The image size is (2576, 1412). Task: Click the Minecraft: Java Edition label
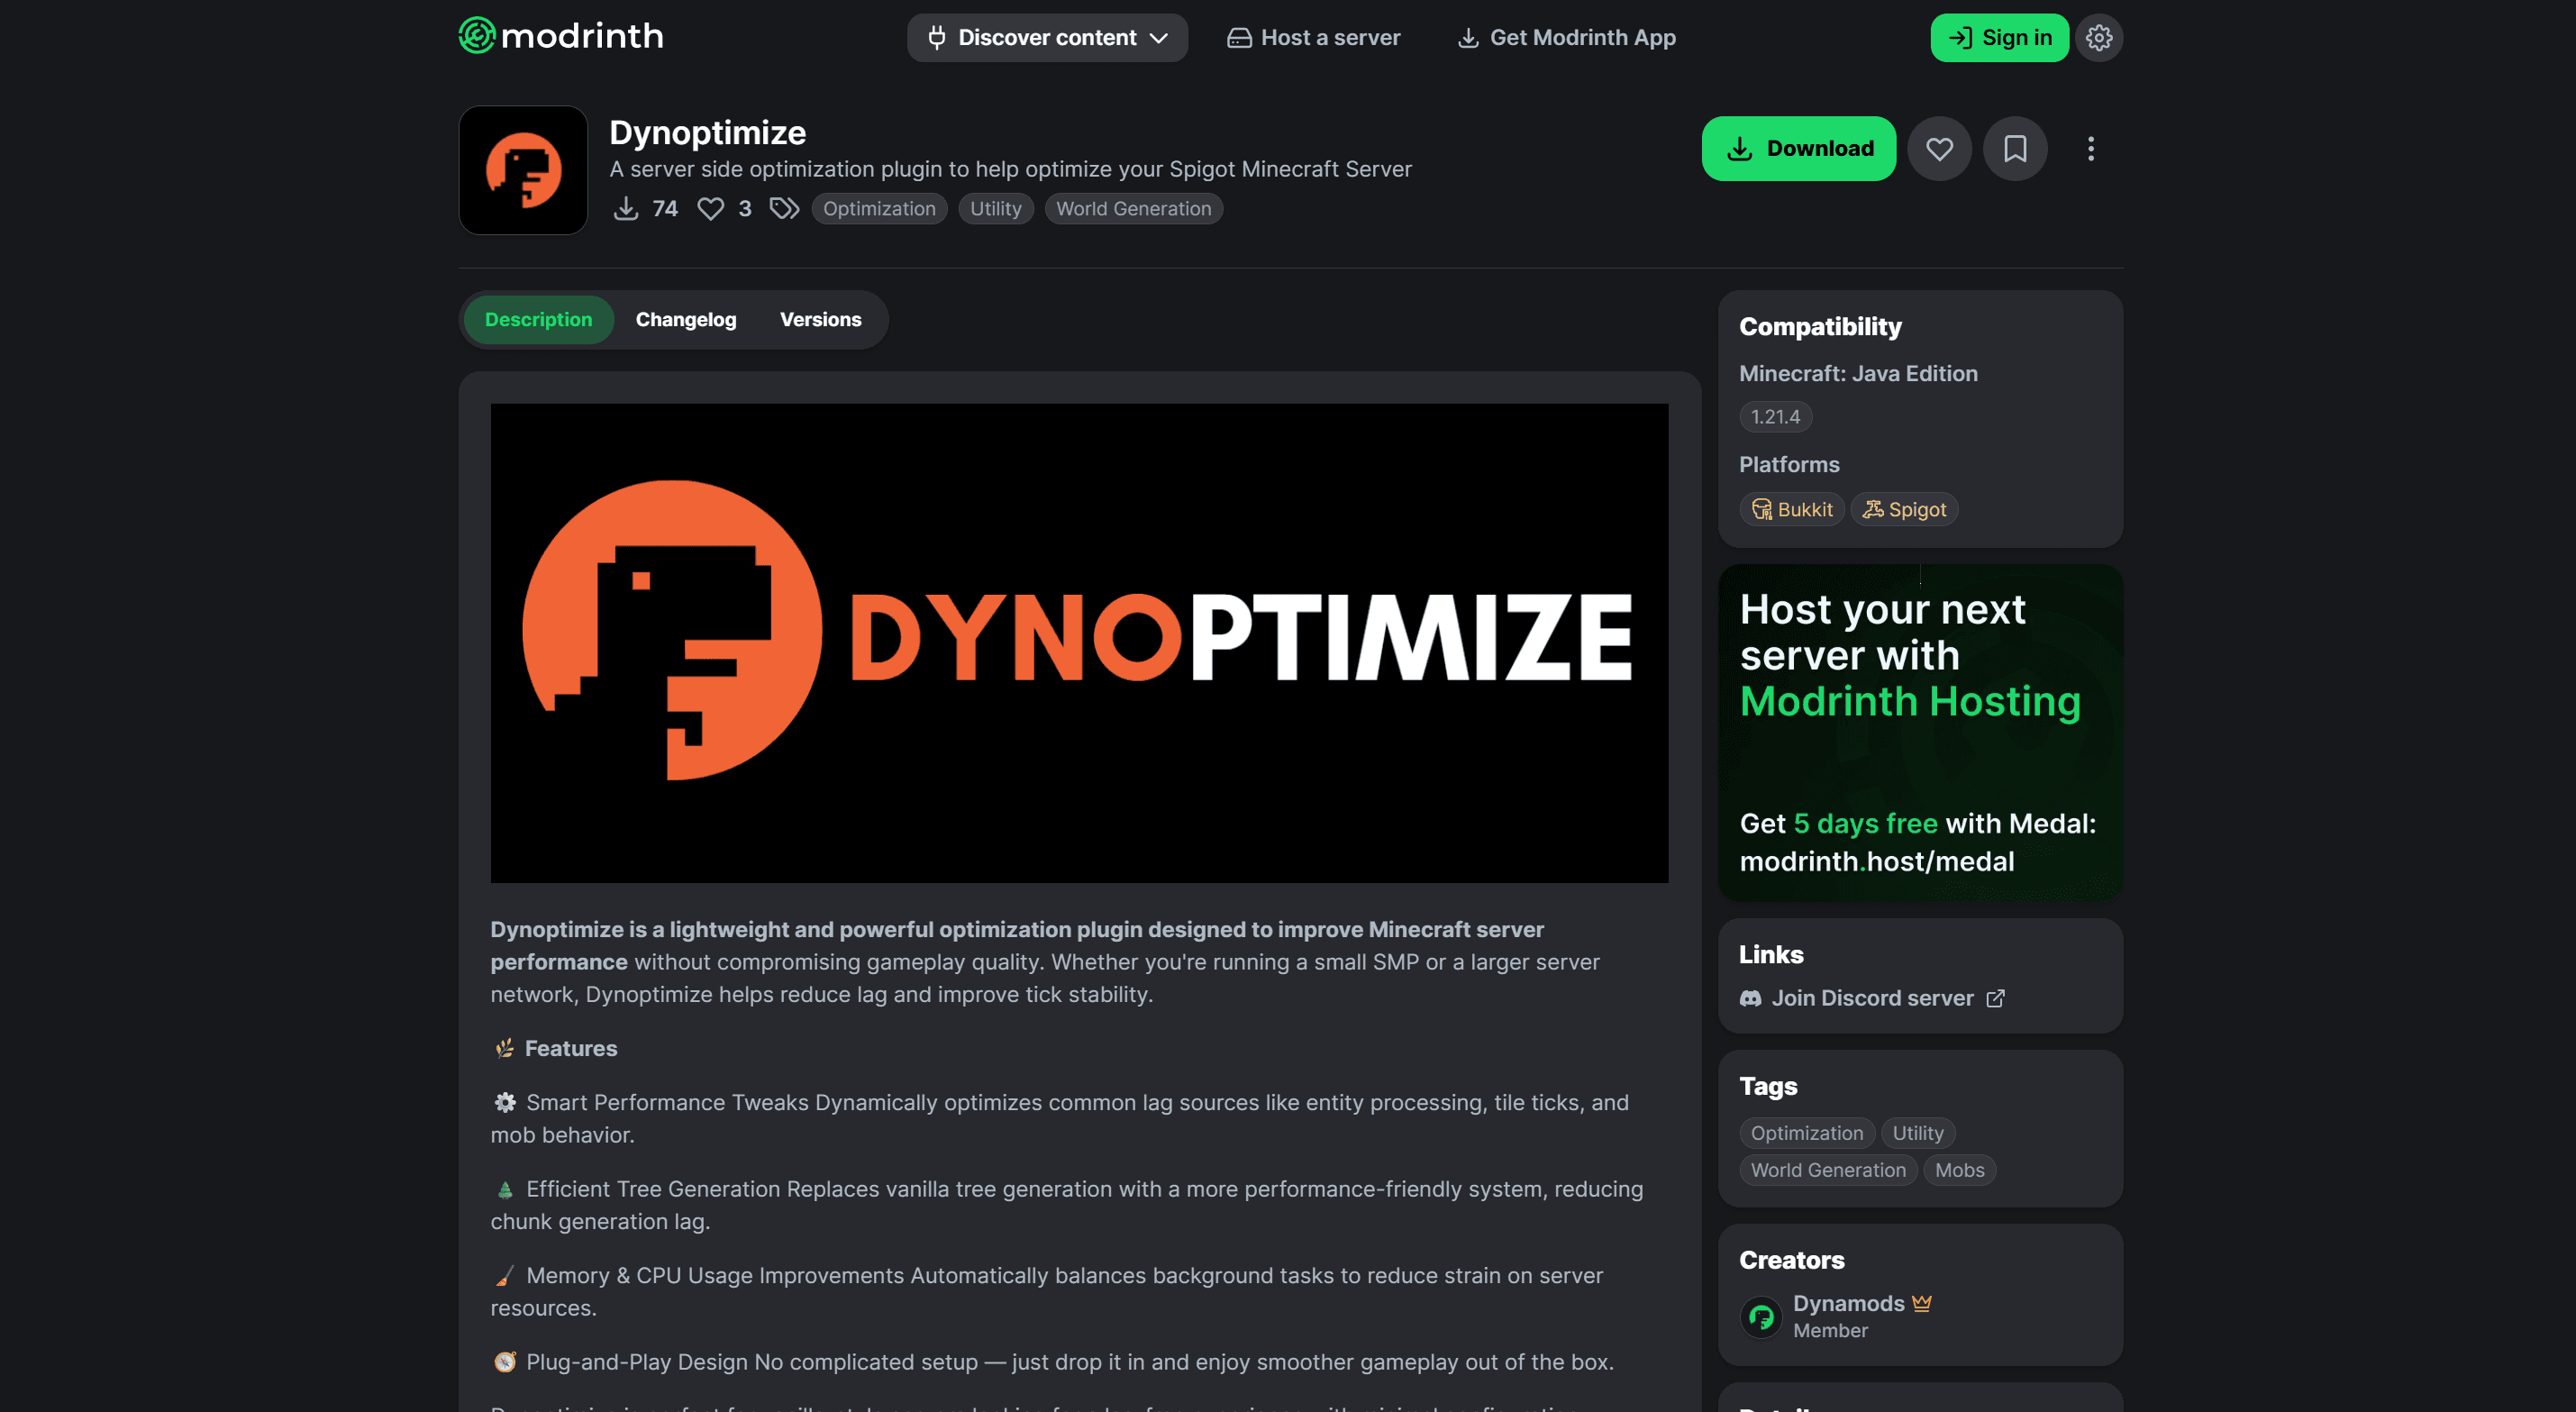point(1857,373)
